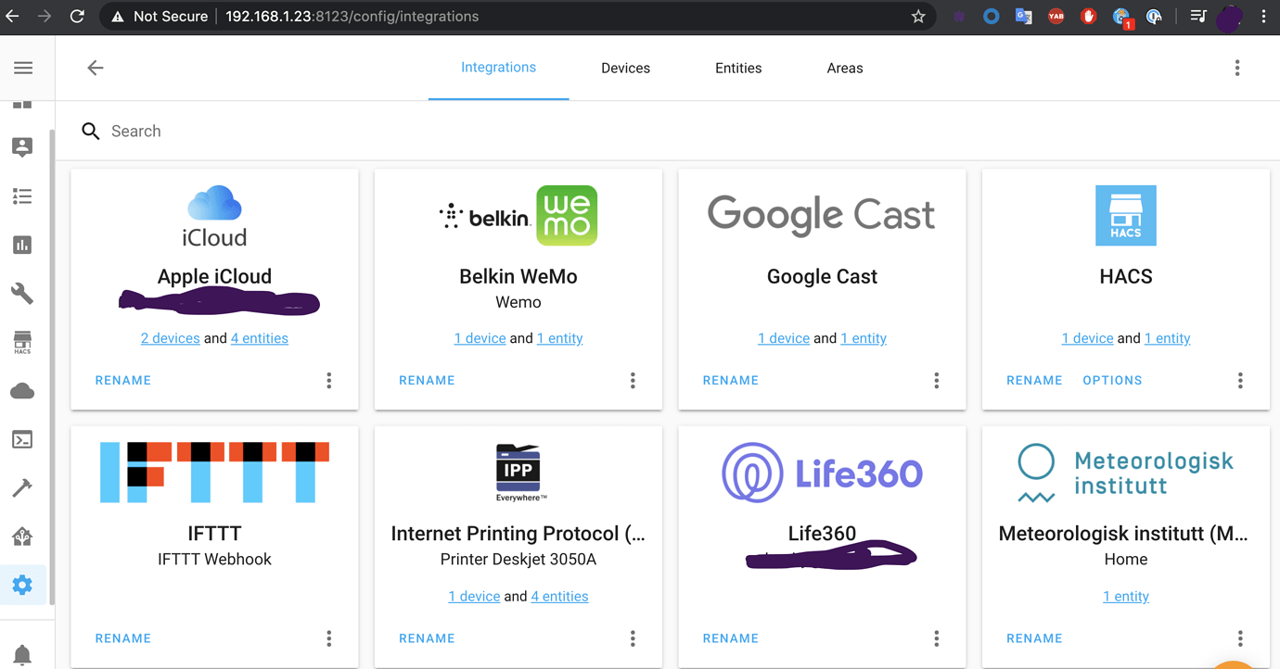The image size is (1280, 669).
Task: Open Internet Printing Protocol card options menu
Action: point(633,638)
